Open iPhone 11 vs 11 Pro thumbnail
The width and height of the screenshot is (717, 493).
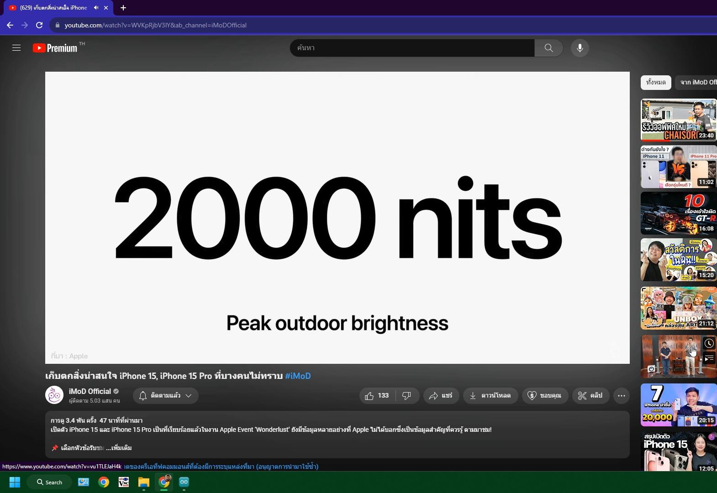click(x=679, y=167)
